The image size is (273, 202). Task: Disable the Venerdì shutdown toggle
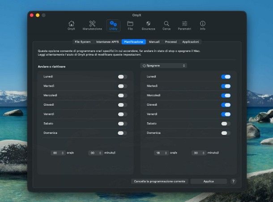226,114
